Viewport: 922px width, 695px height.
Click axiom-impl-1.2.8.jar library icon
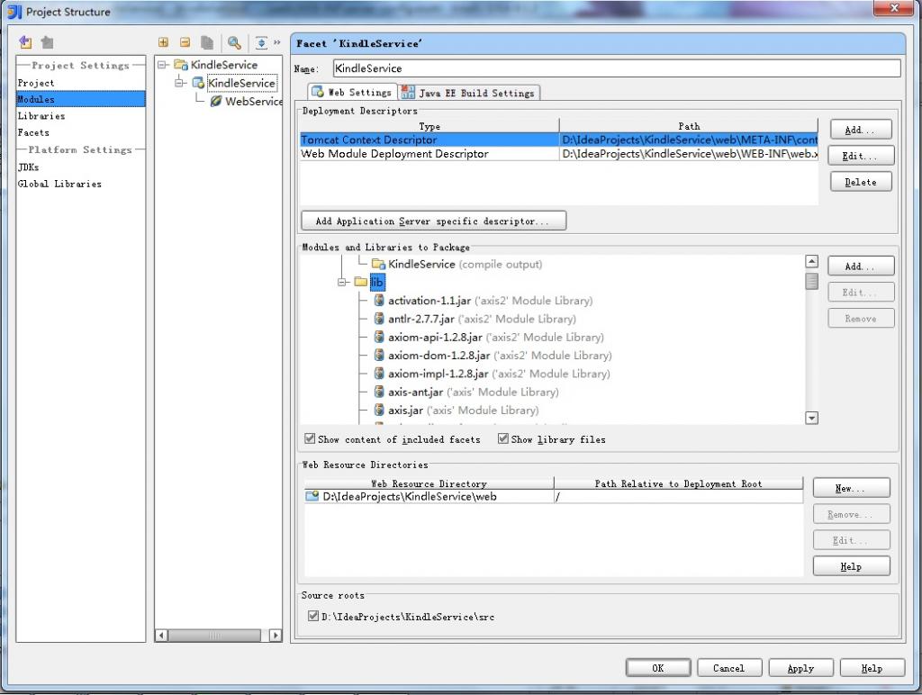tap(379, 374)
